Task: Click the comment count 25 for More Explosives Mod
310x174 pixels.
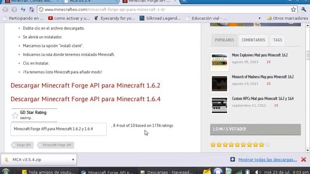Action: [x=268, y=62]
